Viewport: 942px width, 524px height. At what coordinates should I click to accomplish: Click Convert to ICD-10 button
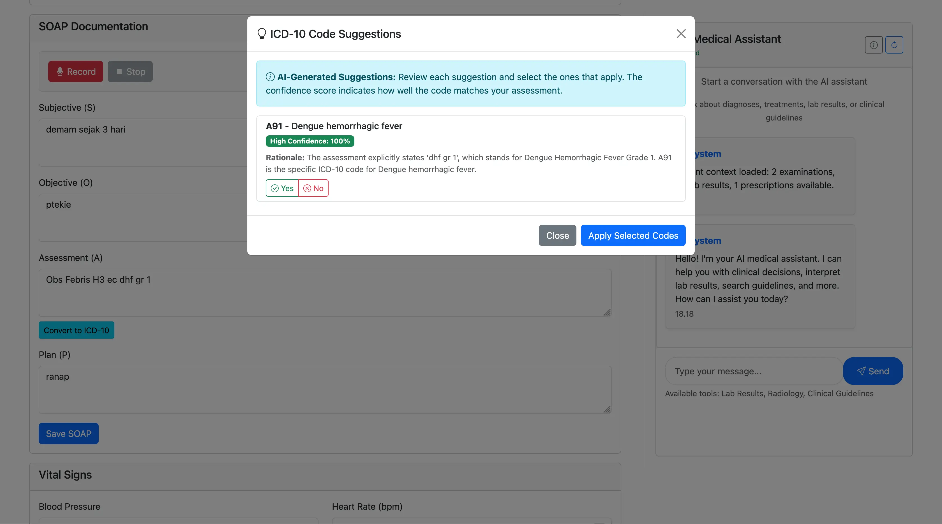click(x=77, y=330)
